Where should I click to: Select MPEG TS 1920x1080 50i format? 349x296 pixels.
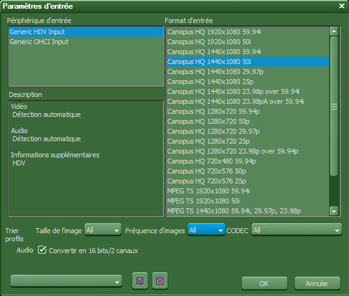coord(248,201)
